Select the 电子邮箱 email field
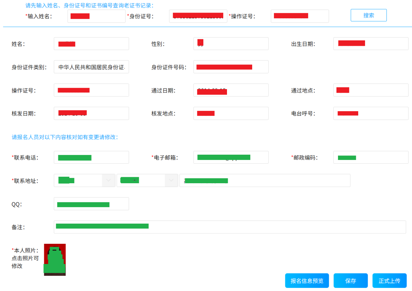 tap(231, 157)
